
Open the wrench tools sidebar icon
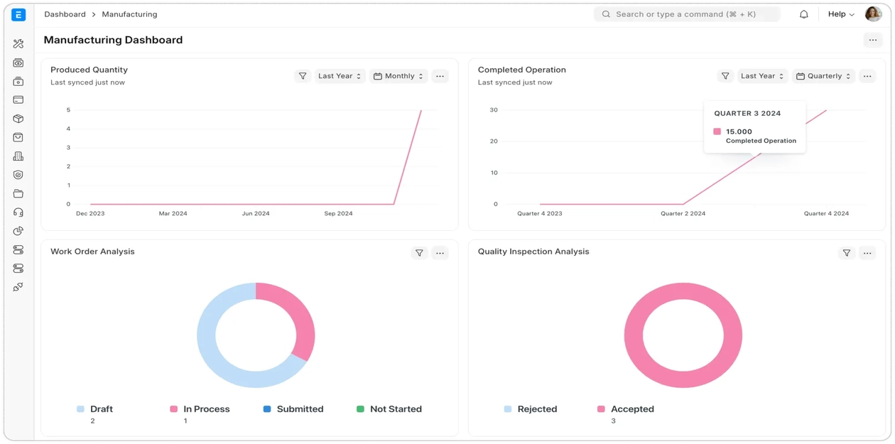pyautogui.click(x=18, y=44)
